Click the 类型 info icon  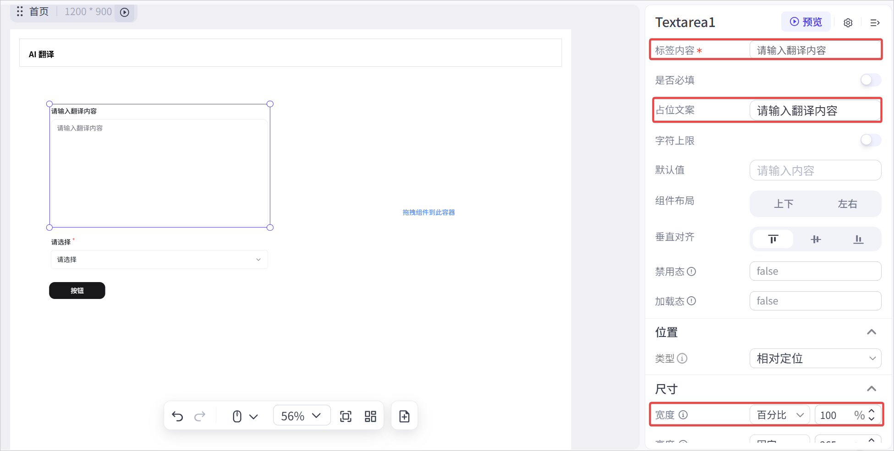point(682,359)
